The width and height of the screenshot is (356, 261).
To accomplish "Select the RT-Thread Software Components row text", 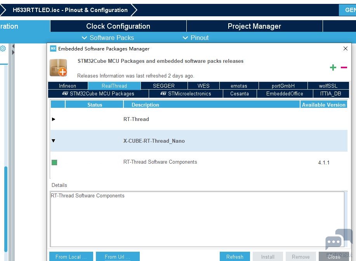I will [x=160, y=162].
